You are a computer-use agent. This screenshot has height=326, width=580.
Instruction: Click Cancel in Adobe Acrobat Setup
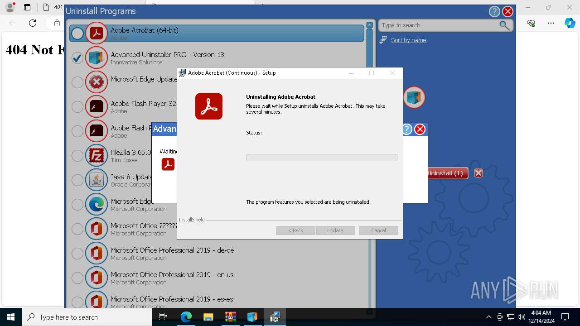point(378,230)
